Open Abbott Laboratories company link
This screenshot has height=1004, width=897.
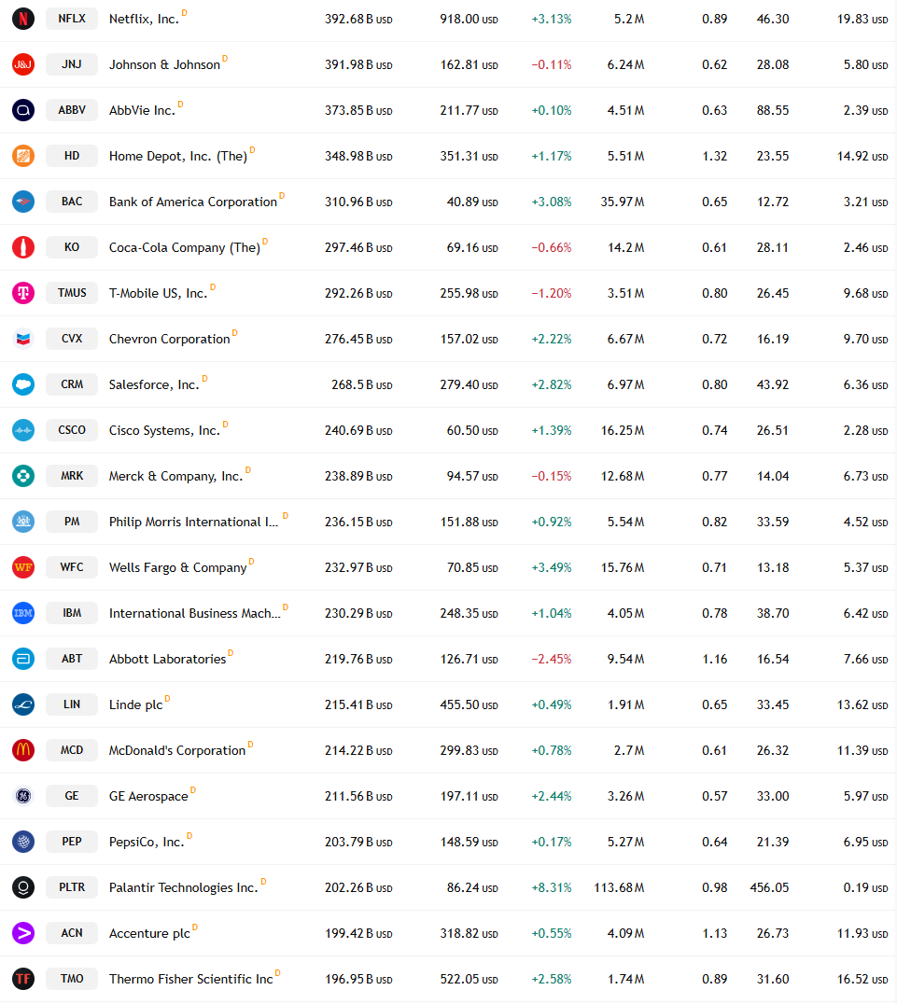(x=167, y=659)
